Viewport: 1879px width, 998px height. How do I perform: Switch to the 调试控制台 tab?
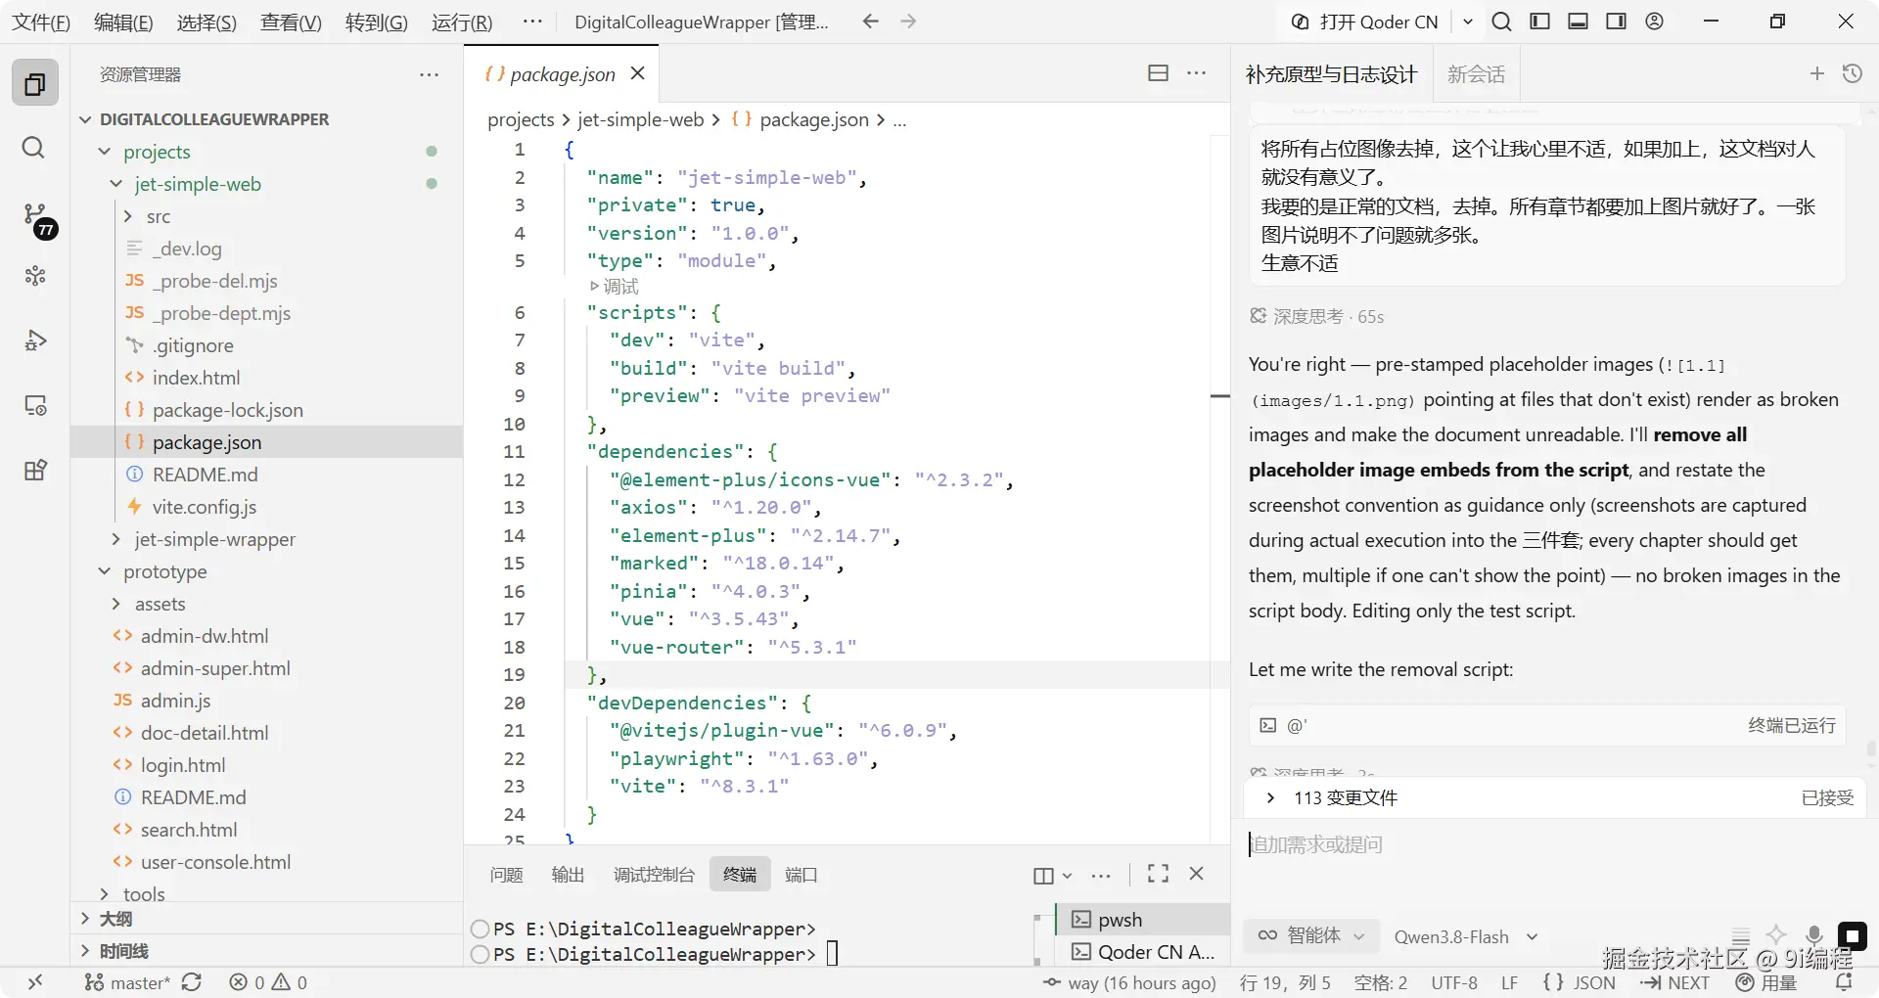654,875
